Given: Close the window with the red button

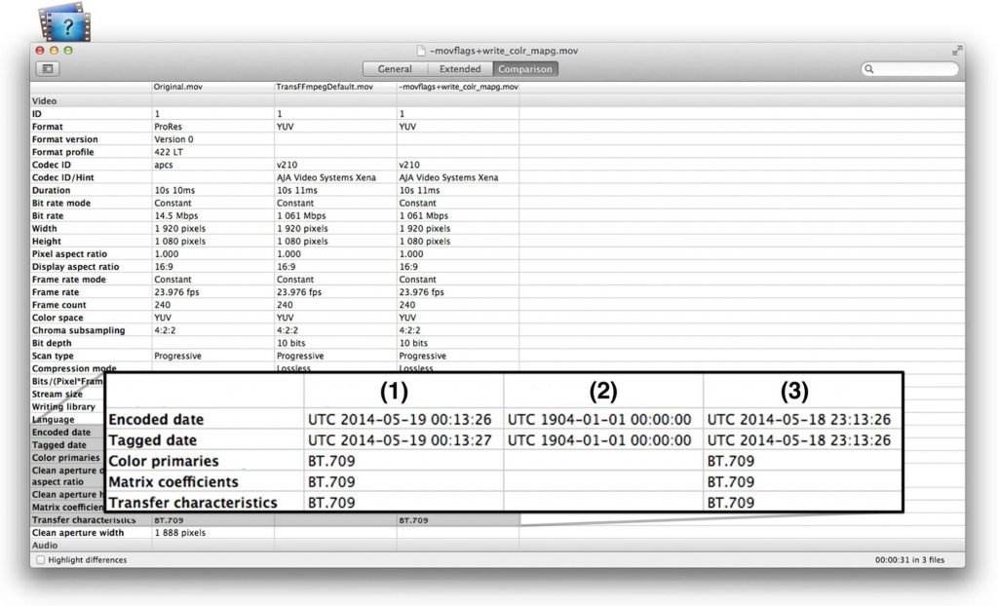Looking at the screenshot, I should point(40,51).
